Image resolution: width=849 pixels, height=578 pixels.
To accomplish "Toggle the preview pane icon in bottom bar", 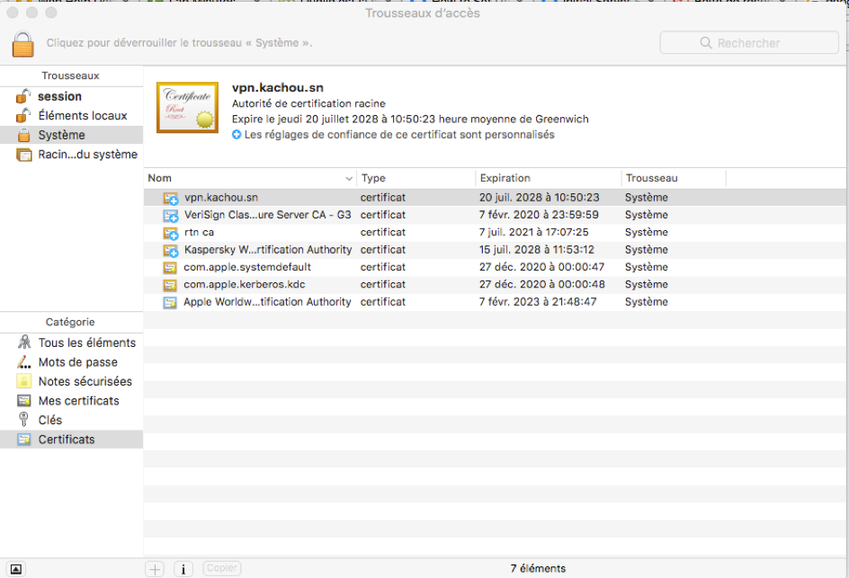I will [16, 569].
